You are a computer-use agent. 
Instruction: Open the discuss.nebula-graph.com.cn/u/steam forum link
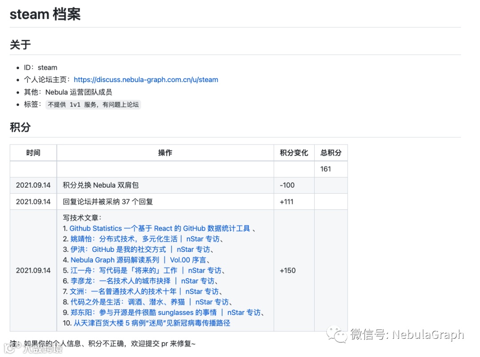pos(146,80)
